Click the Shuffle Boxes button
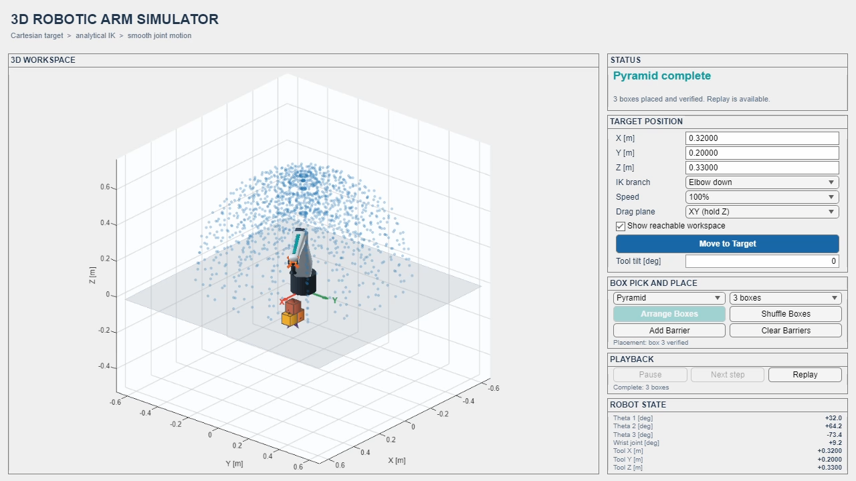 (786, 314)
